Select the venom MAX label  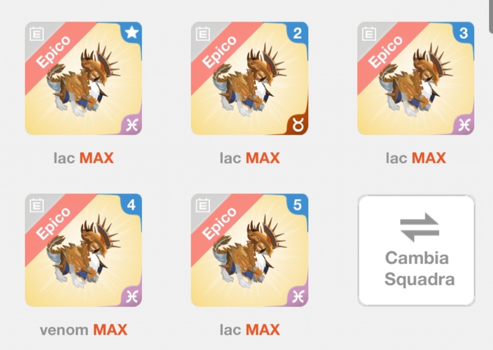[x=84, y=330]
